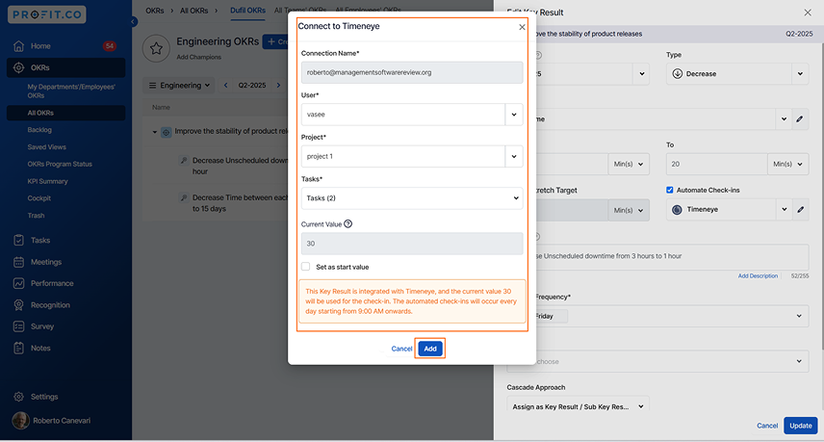The height and width of the screenshot is (442, 824).
Task: Go to previous quarter arrow
Action: (x=226, y=85)
